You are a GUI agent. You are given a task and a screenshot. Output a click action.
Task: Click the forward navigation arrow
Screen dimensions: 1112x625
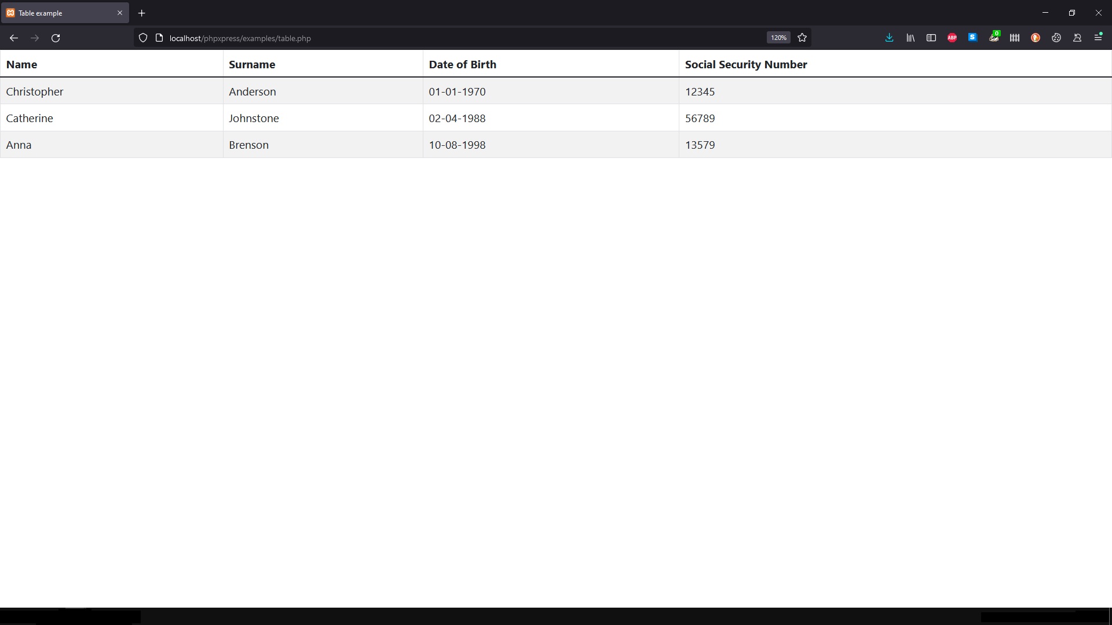pos(35,38)
